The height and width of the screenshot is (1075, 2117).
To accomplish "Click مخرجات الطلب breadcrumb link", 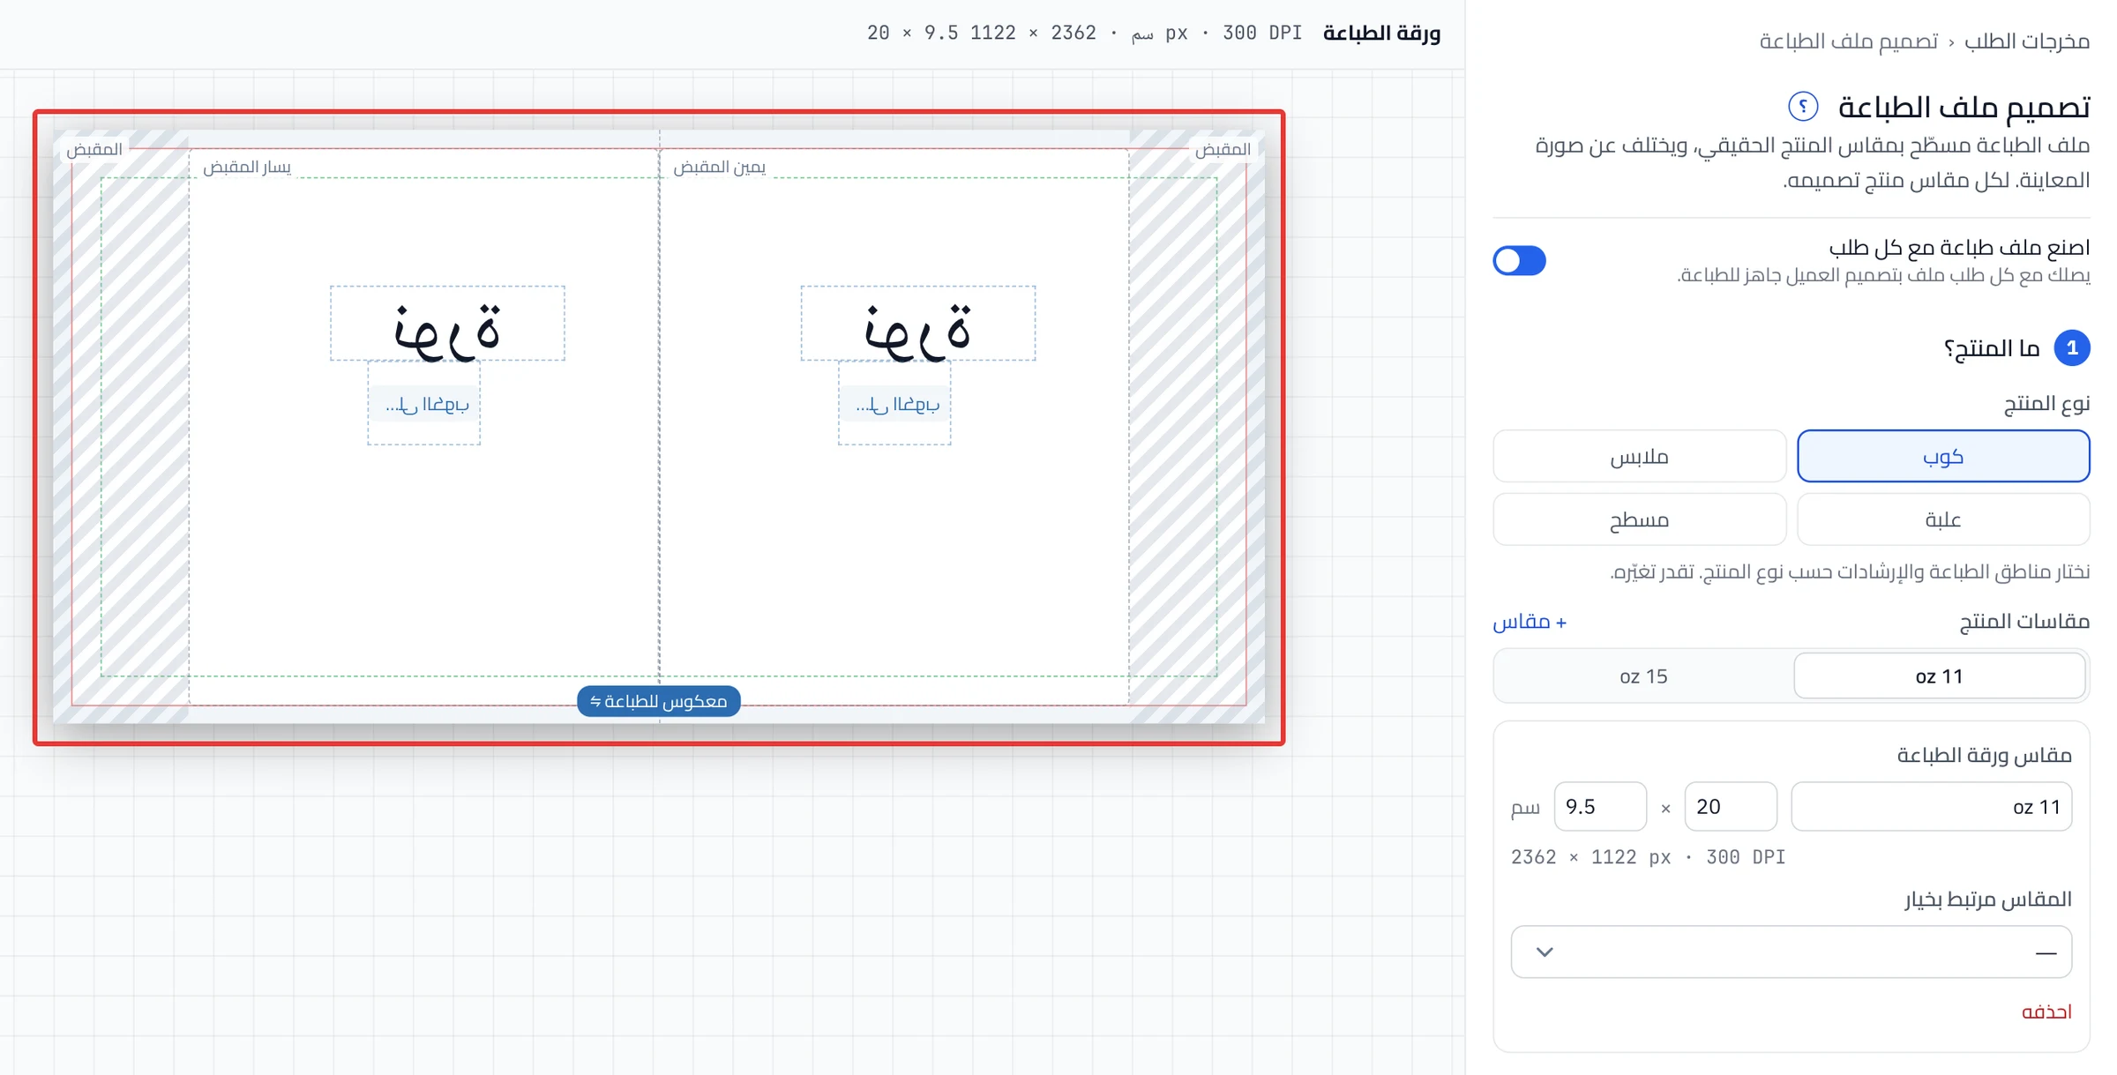I will (x=2027, y=41).
